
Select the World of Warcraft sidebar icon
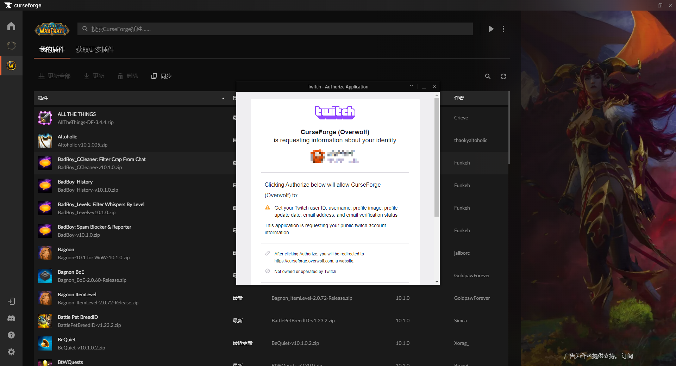coord(11,66)
